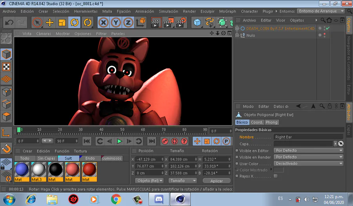Open the render settings clapperboard icon
The height and width of the screenshot is (206, 353).
180,22
